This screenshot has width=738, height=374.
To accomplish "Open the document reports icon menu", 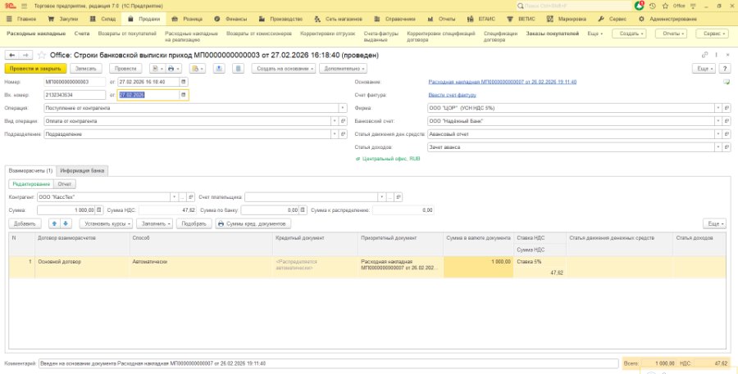I will coord(157,69).
